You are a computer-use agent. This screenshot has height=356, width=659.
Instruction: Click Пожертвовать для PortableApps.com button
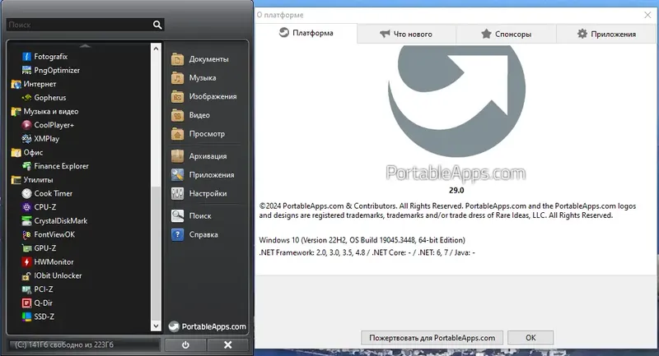pos(432,338)
